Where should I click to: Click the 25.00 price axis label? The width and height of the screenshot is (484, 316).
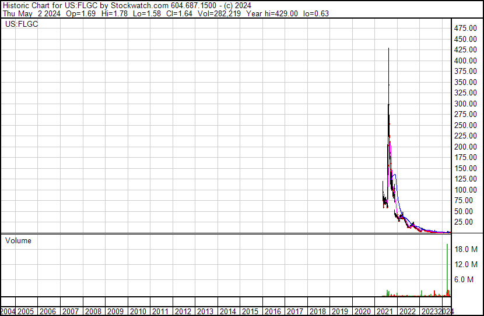pos(468,222)
